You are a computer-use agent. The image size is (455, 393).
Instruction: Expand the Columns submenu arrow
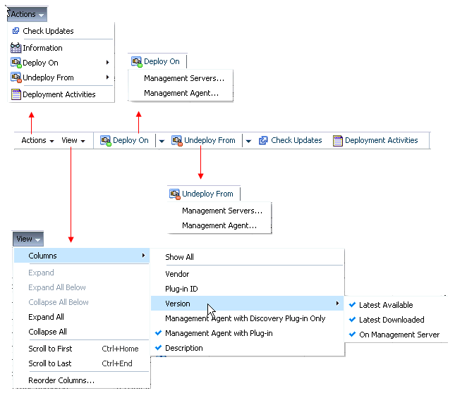144,255
